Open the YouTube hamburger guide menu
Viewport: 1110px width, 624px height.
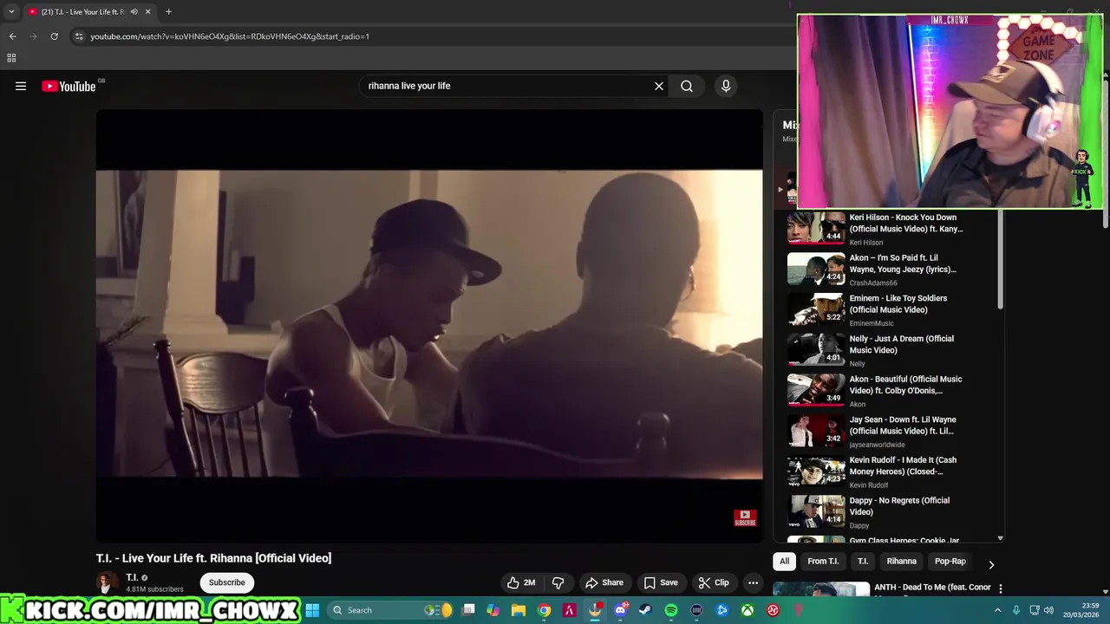pos(21,86)
